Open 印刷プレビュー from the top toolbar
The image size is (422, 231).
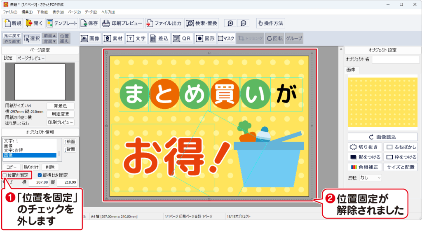point(122,23)
